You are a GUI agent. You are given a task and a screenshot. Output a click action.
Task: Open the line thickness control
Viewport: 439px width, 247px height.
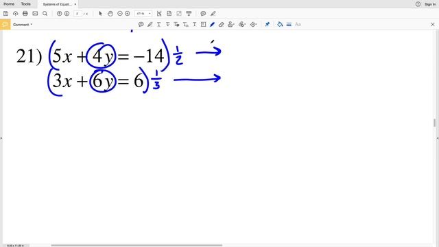[x=289, y=25]
